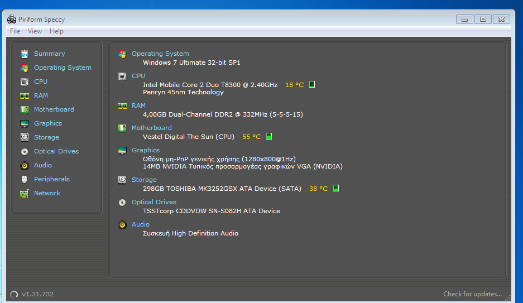Select Network in the sidebar

(47, 193)
